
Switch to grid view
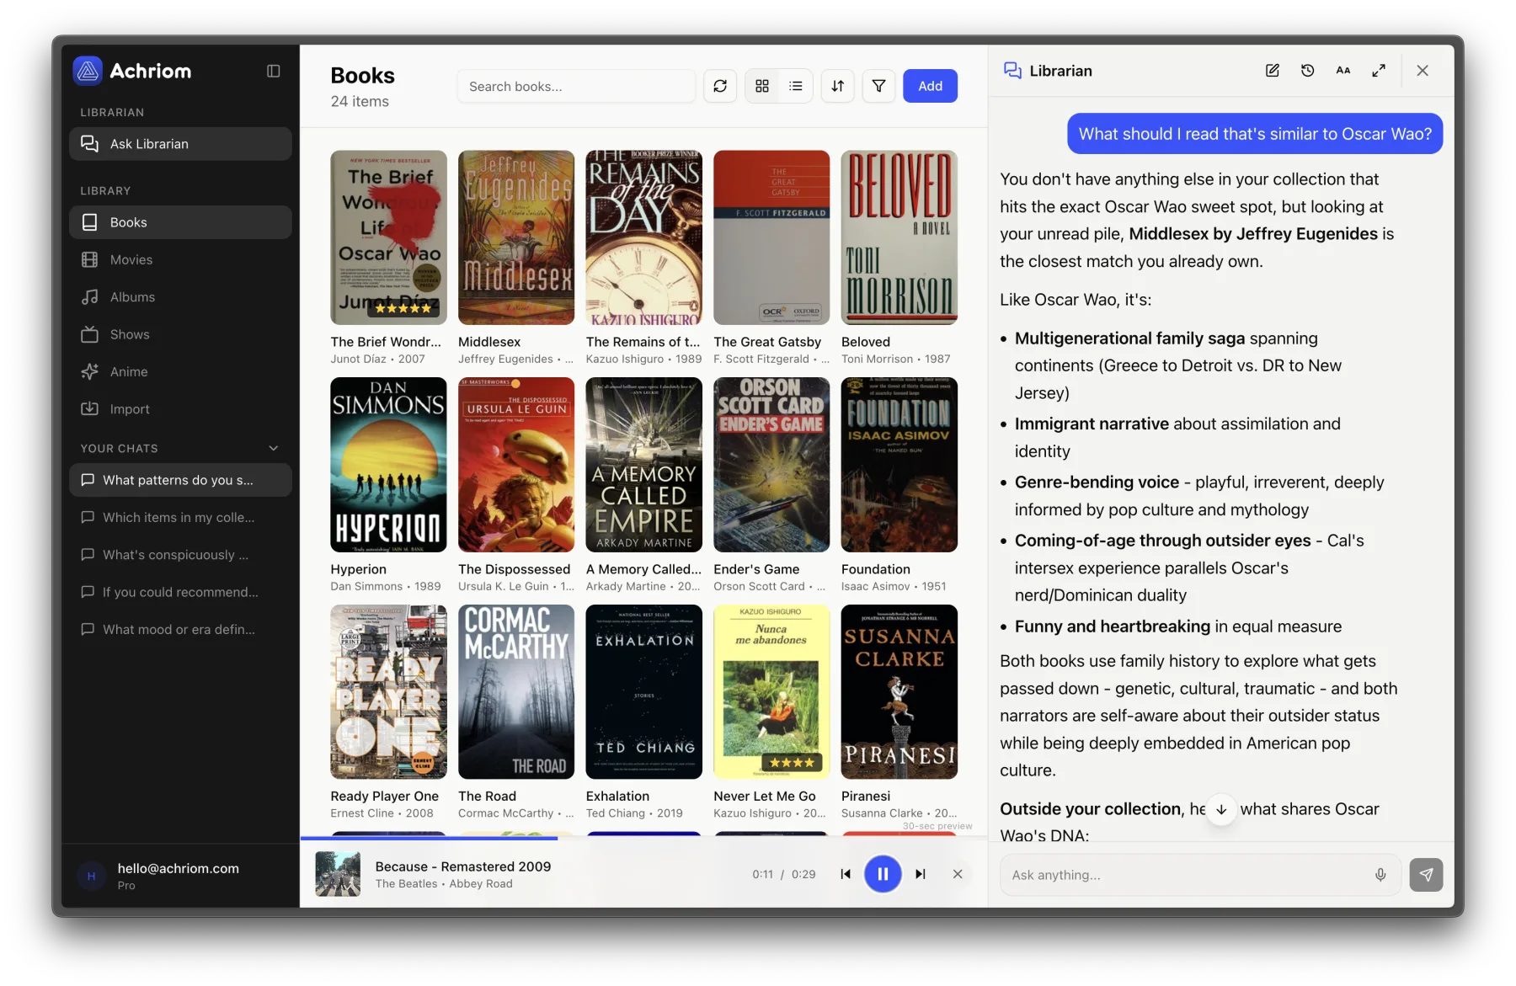click(762, 86)
